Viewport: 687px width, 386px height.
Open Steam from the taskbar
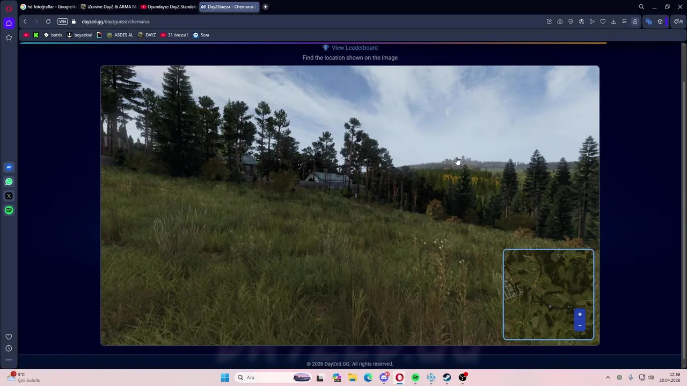447,377
